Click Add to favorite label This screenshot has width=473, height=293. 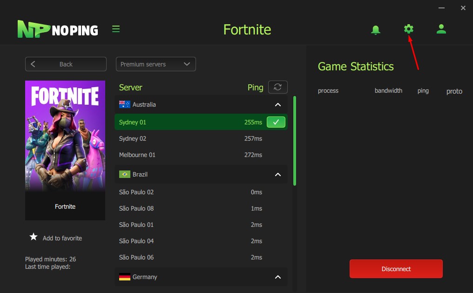pyautogui.click(x=62, y=238)
